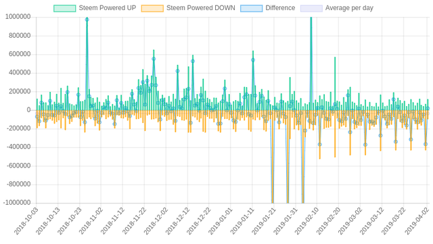Click the lavender Average per day swatch
The image size is (433, 244).
[311, 8]
